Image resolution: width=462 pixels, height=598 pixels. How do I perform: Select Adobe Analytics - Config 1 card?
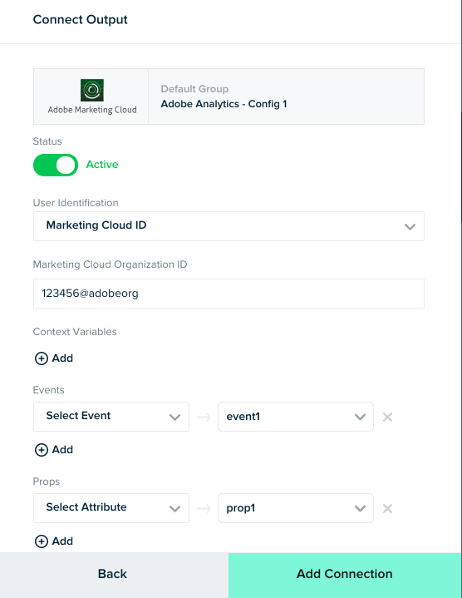click(229, 96)
